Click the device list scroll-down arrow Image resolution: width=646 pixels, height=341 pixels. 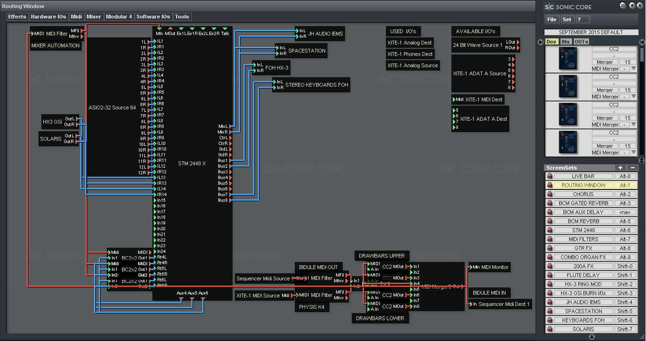tap(642, 160)
